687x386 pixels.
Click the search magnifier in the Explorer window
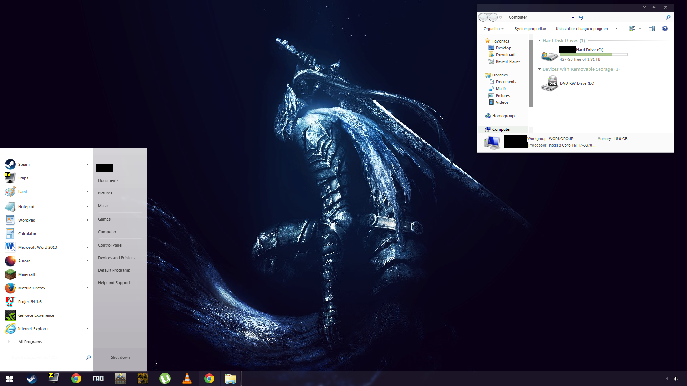click(x=668, y=17)
